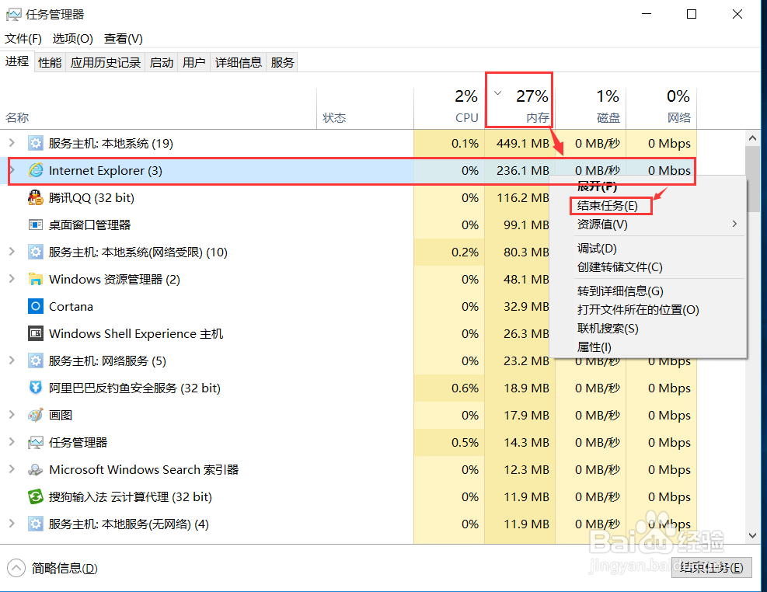
Task: Switch to the 详细信息 tab
Action: (x=239, y=63)
